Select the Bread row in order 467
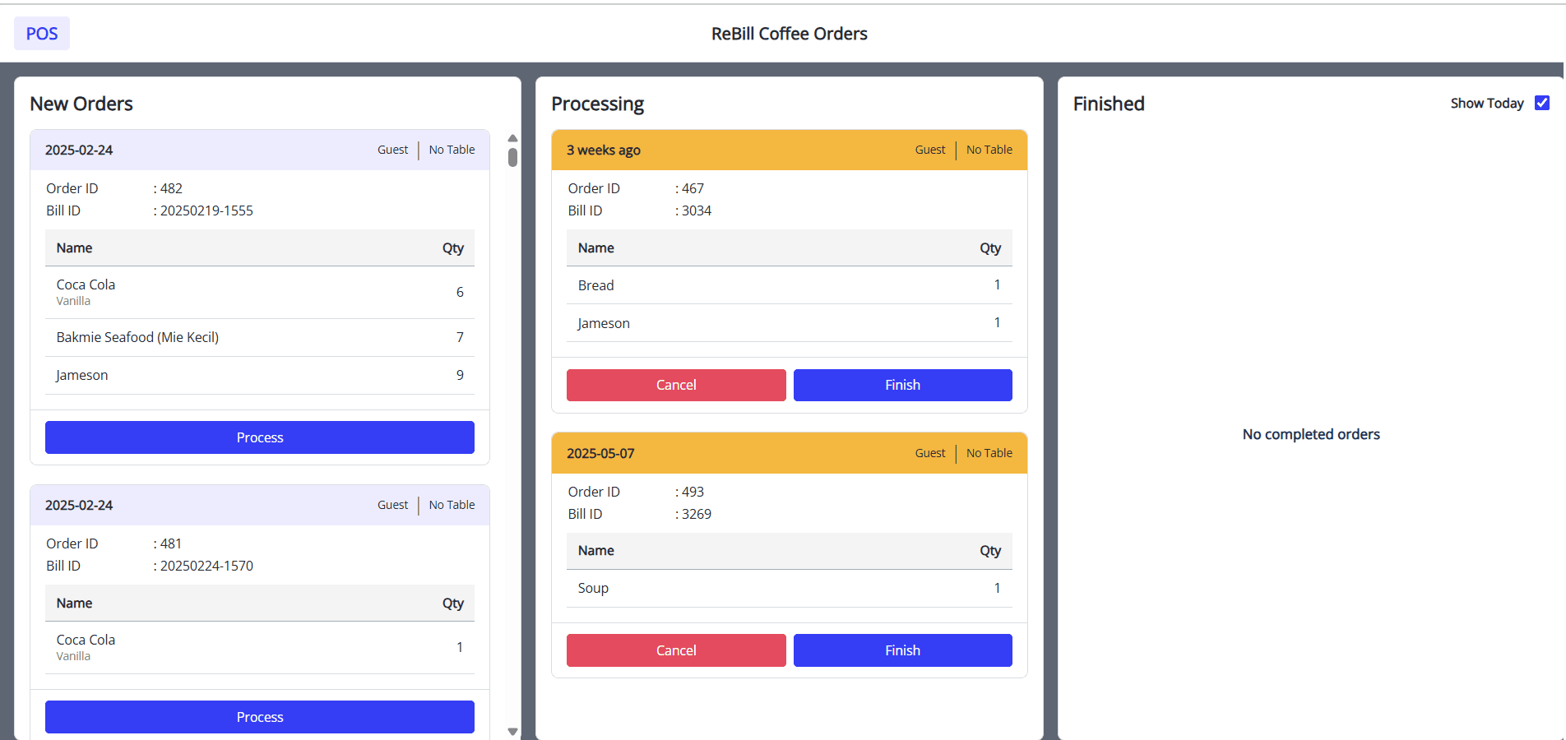This screenshot has width=1566, height=740. [x=788, y=285]
